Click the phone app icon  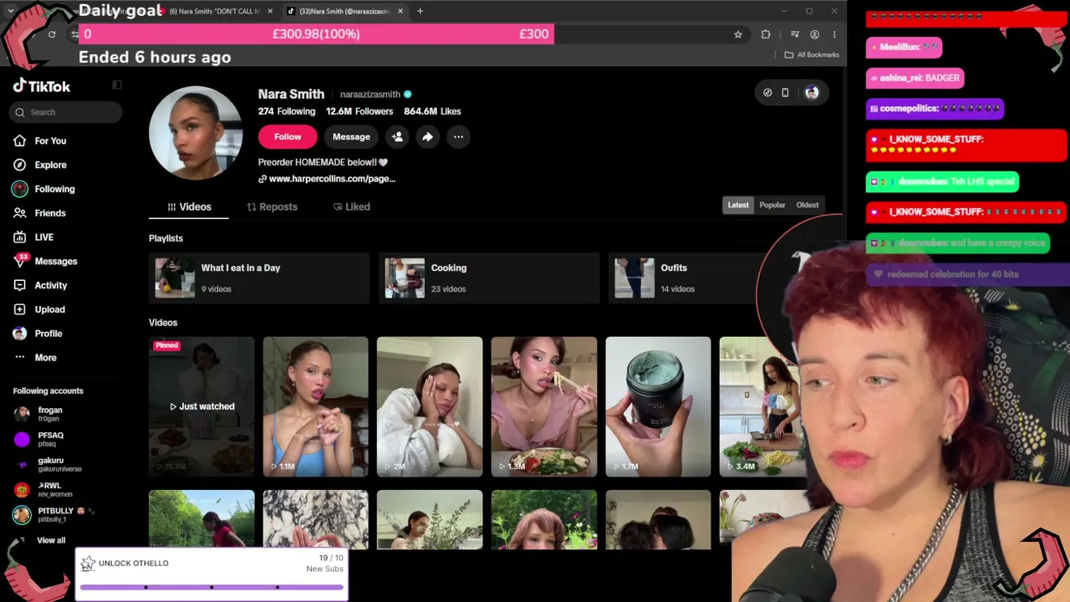pos(785,93)
